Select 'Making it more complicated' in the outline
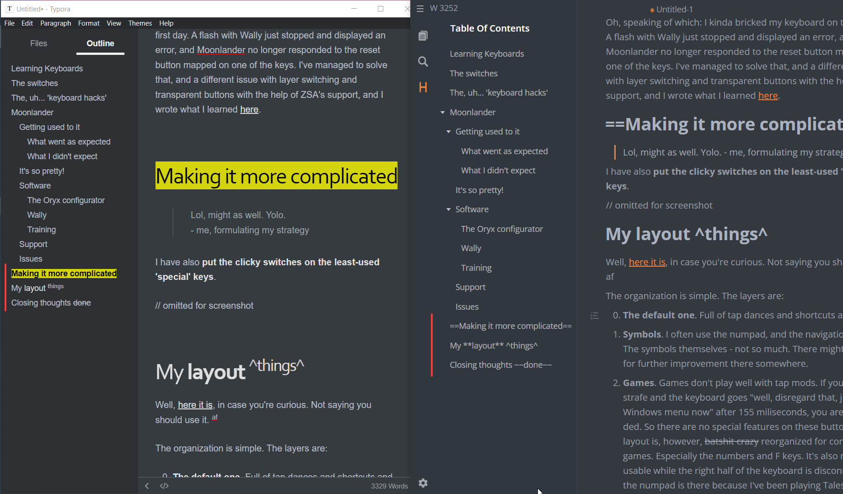 coord(64,273)
